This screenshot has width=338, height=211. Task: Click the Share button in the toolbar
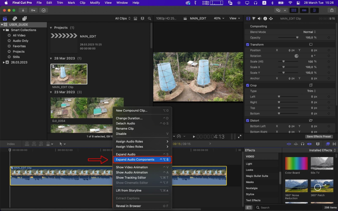[332, 10]
